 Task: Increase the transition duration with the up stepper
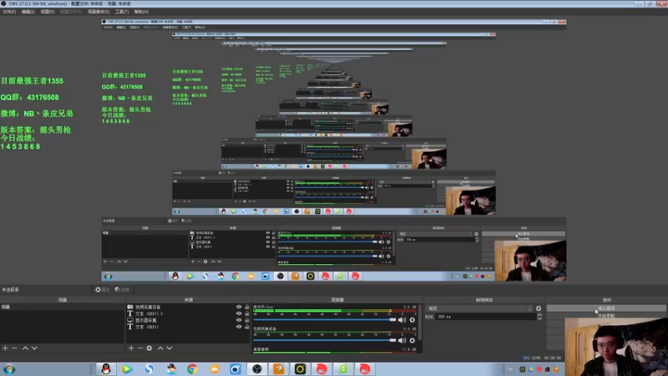point(539,315)
